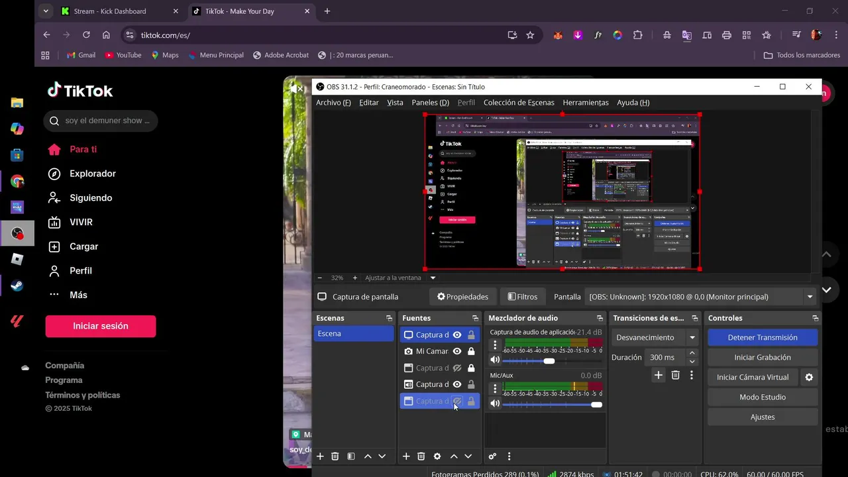Hide the display capture source (monitor icon row)
Viewport: 848px width, 477px height.
457,335
